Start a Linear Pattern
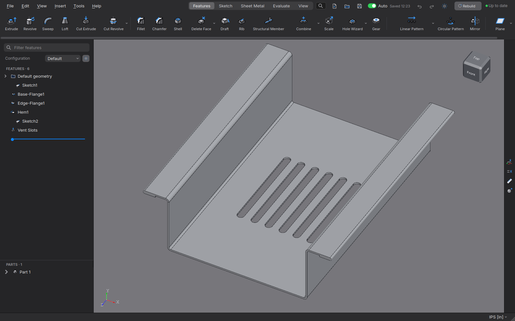Screen dimensions: 515x321 [x=412, y=24]
